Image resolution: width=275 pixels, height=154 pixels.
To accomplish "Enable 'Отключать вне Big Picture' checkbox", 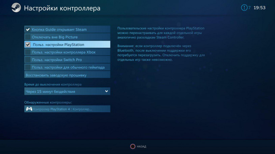I will 28,37.
